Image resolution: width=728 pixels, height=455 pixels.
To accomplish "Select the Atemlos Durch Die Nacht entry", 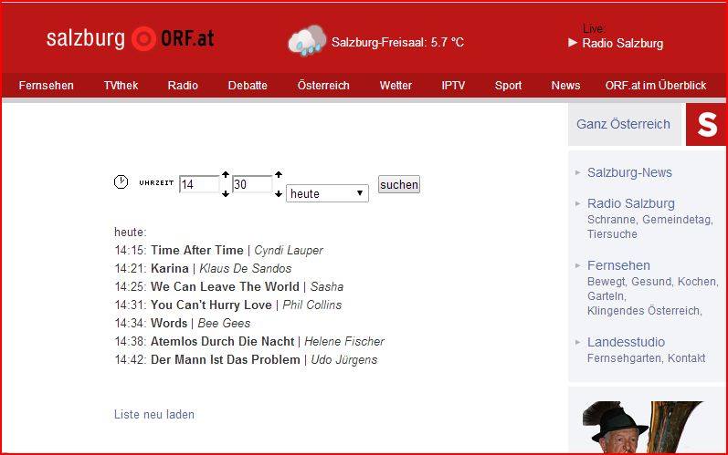I will point(249,342).
